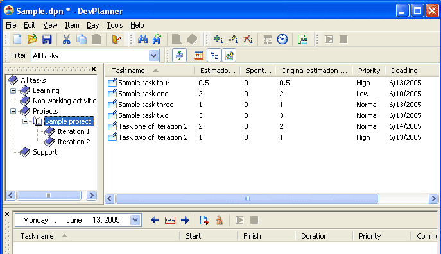The width and height of the screenshot is (441, 254).
Task: Go to previous day with left arrow
Action: [155, 220]
